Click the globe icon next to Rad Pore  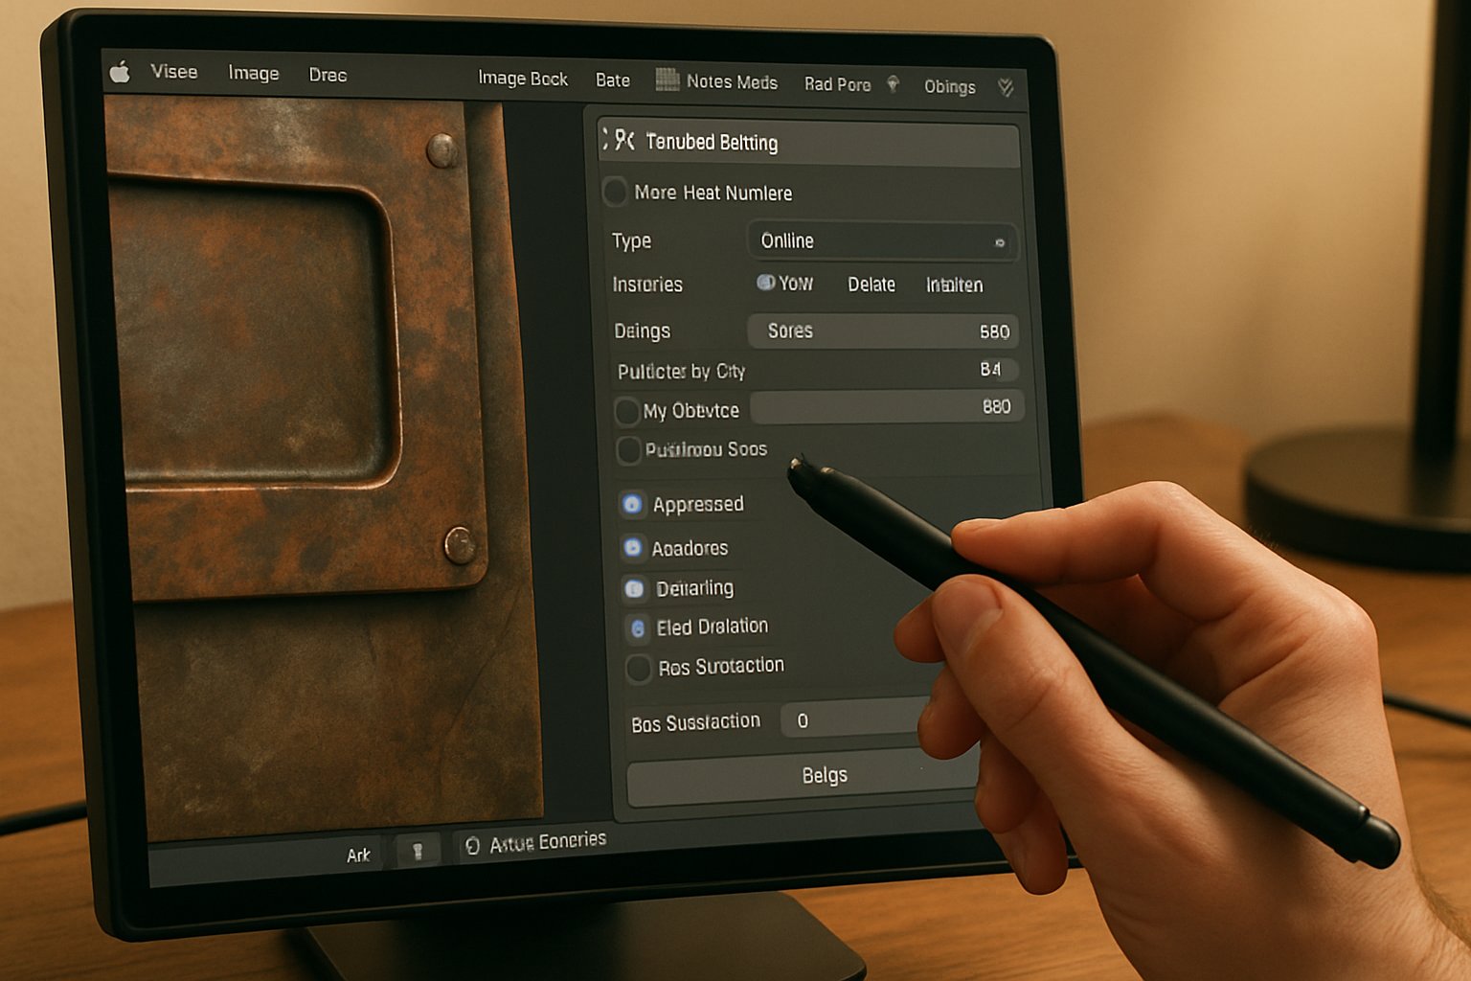coord(894,85)
